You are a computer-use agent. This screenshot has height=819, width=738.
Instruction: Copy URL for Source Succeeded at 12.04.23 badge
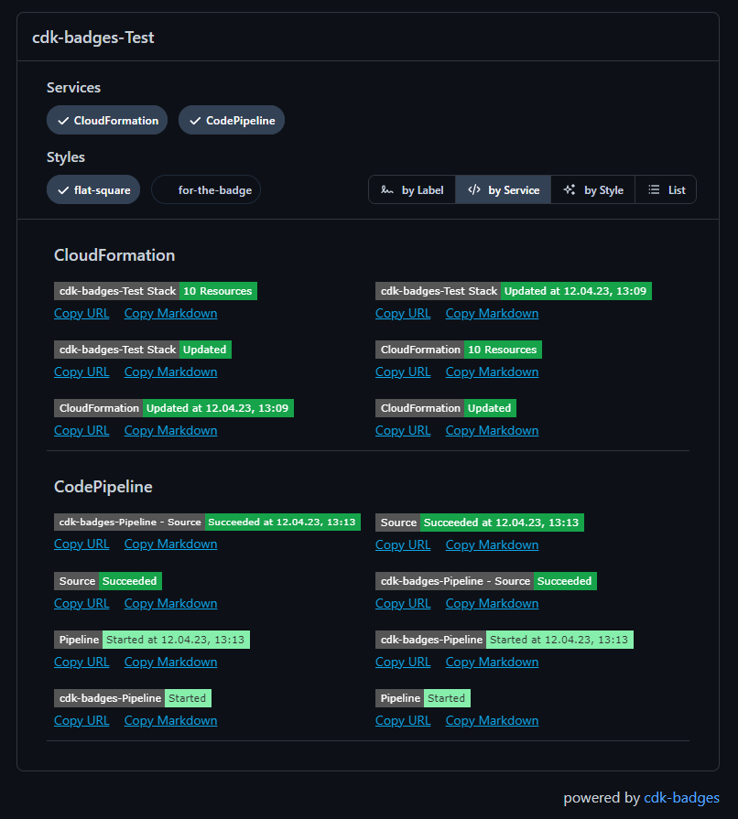403,544
